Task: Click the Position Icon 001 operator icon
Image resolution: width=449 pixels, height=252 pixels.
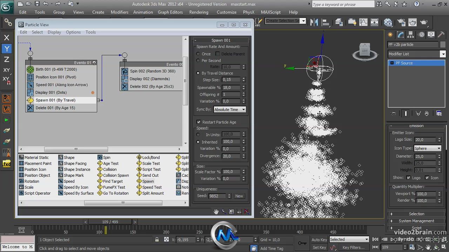Action: [x=31, y=77]
